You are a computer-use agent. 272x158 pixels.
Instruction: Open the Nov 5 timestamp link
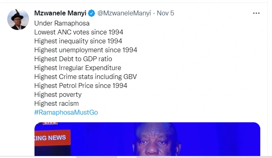coord(165,13)
